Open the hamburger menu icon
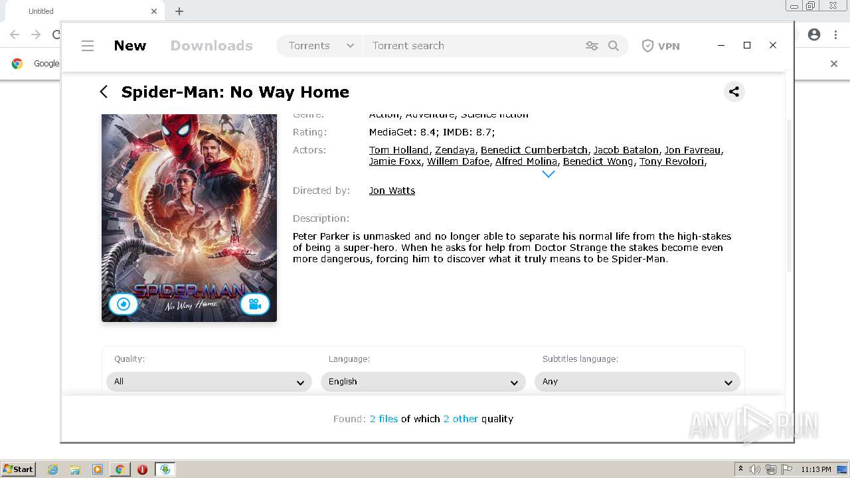This screenshot has height=478, width=850. pyautogui.click(x=88, y=46)
